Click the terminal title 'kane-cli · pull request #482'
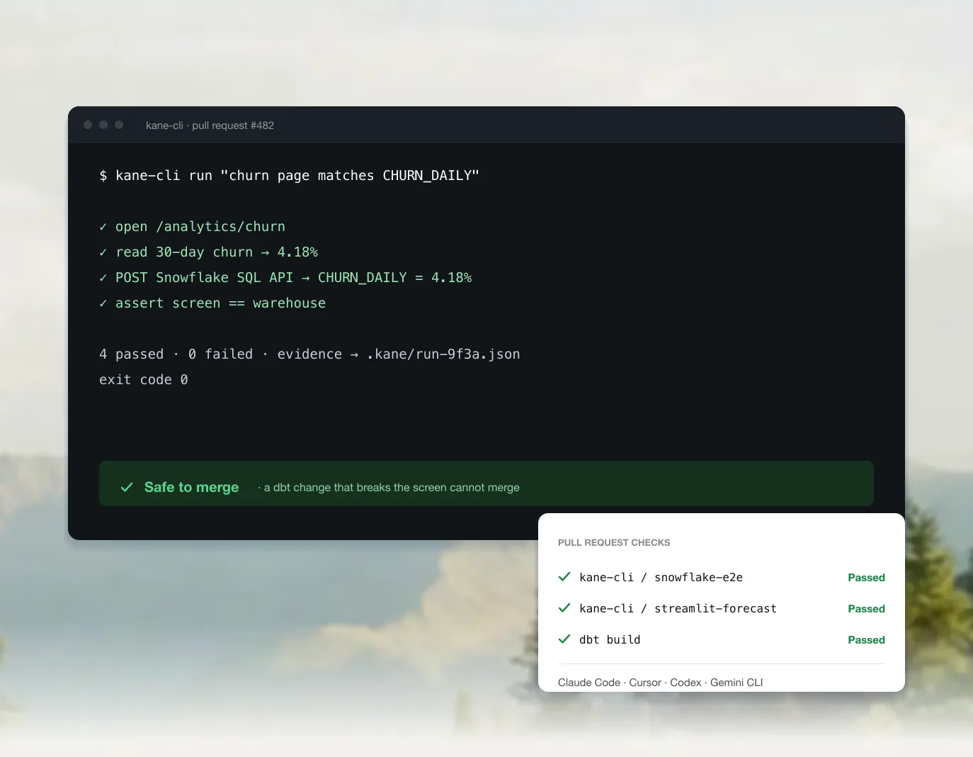This screenshot has width=973, height=757. tap(210, 125)
